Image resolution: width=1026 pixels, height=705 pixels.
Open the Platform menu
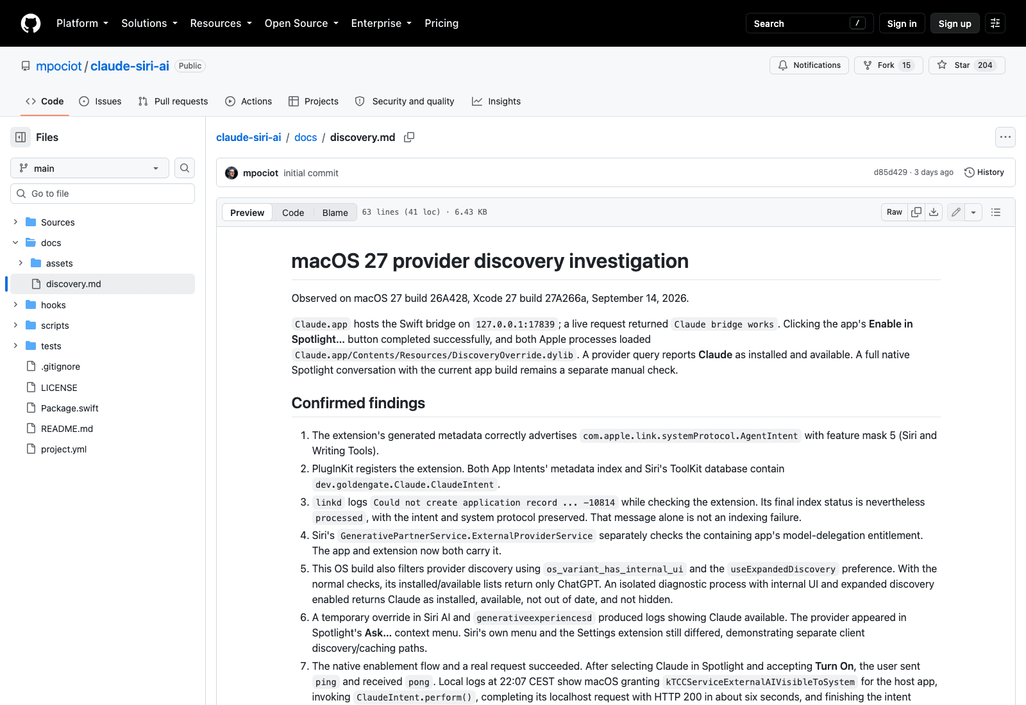82,23
